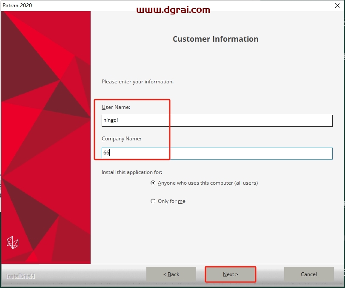This screenshot has width=345, height=288.
Task: Click the 'Customer Information' heading
Action: point(215,39)
